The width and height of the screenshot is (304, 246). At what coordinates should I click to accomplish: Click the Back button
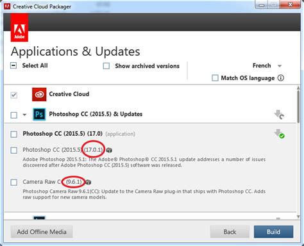pos(230,232)
